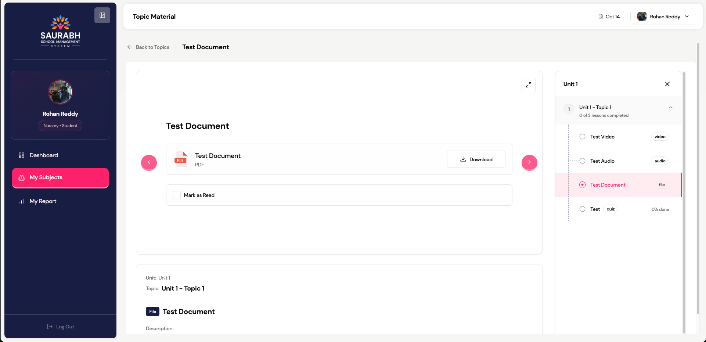Collapse the sidebar with the panel icon
Screen dimensions: 706x342
click(102, 15)
